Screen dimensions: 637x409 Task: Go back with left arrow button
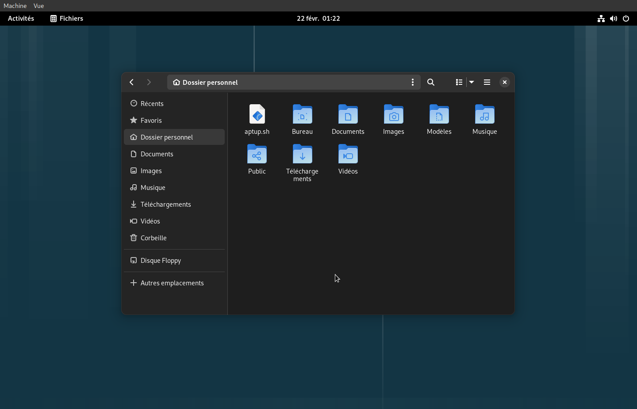(132, 82)
